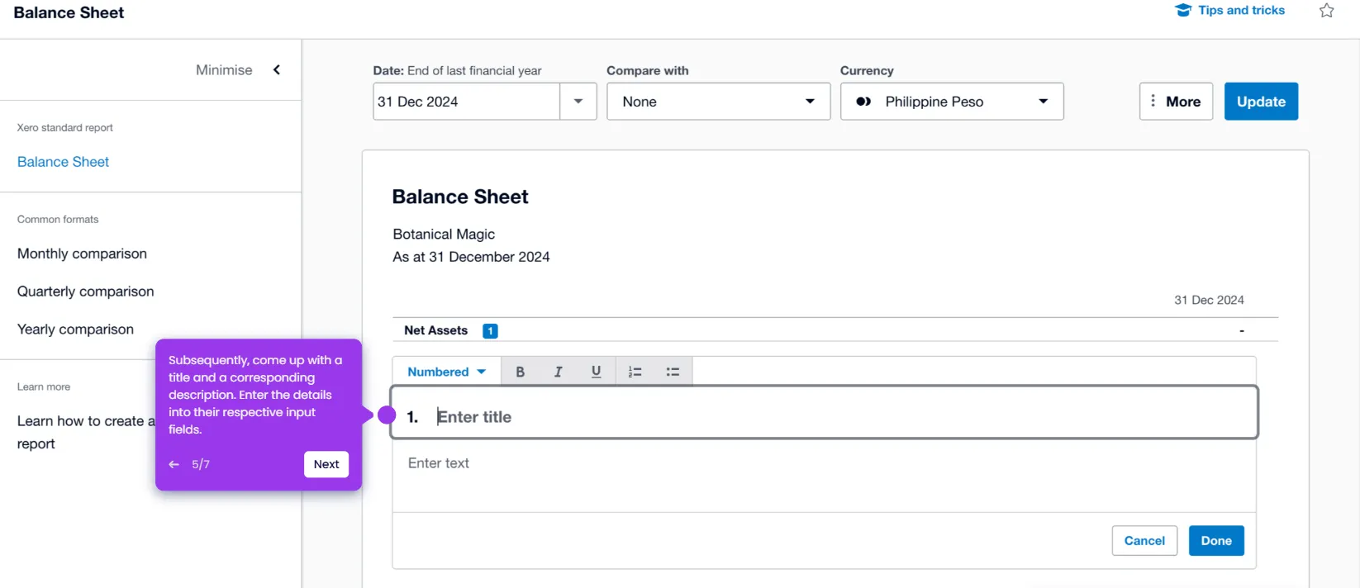1360x588 pixels.
Task: Select the bulleted list icon
Action: click(673, 372)
